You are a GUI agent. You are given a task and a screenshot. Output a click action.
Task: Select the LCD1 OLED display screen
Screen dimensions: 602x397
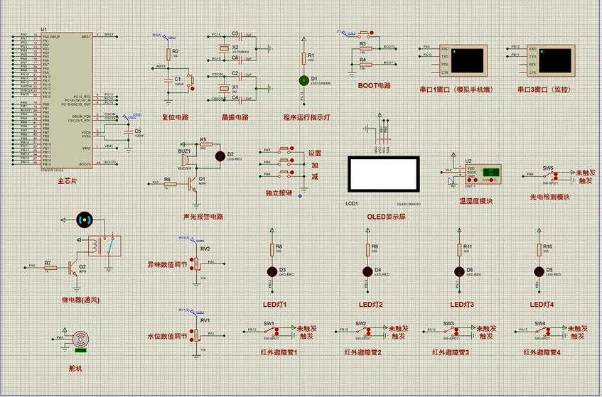[x=384, y=174]
